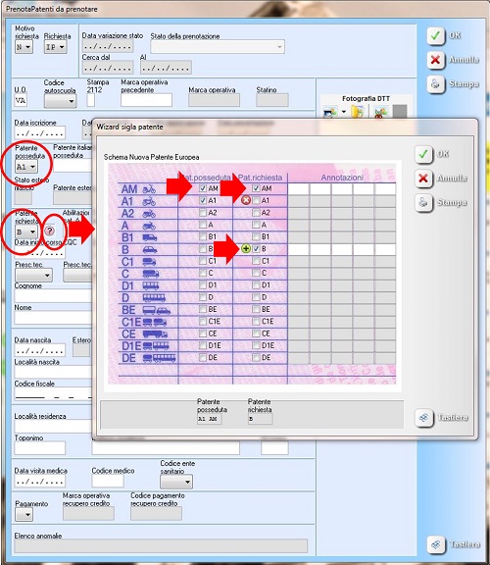Open the Pagamento dropdown
The width and height of the screenshot is (490, 565).
[x=24, y=515]
